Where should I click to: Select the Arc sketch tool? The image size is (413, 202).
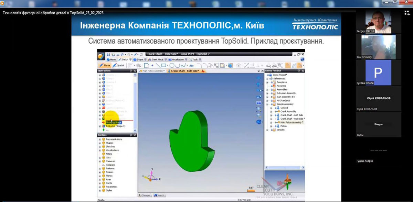pyautogui.click(x=178, y=65)
